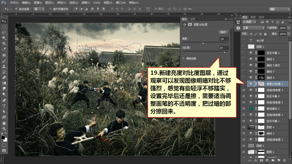Click the 对比度 slider handle
The width and height of the screenshot is (292, 164).
[224, 52]
